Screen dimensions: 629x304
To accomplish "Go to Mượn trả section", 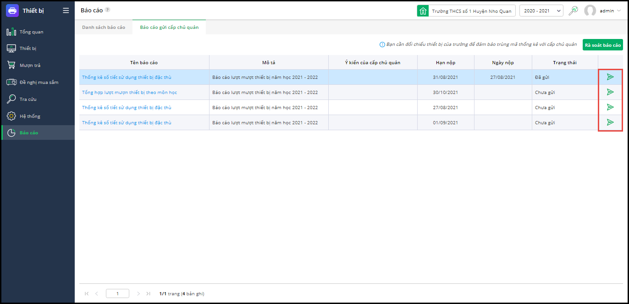I will [x=38, y=65].
